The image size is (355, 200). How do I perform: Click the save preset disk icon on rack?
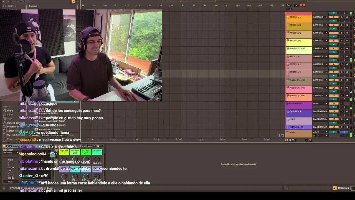tap(98, 146)
